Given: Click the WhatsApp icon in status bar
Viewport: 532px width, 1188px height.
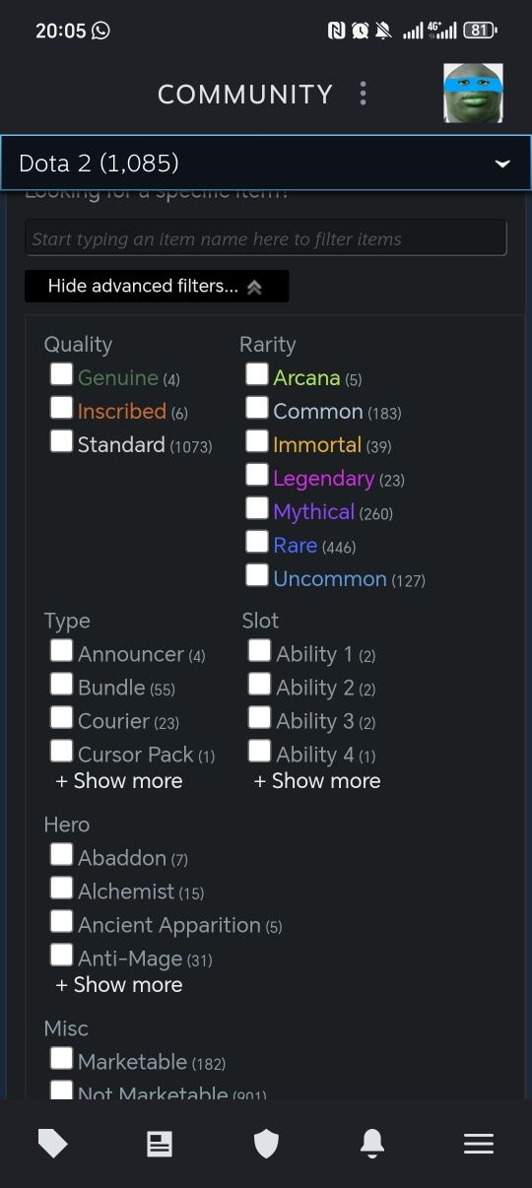Looking at the screenshot, I should [100, 30].
